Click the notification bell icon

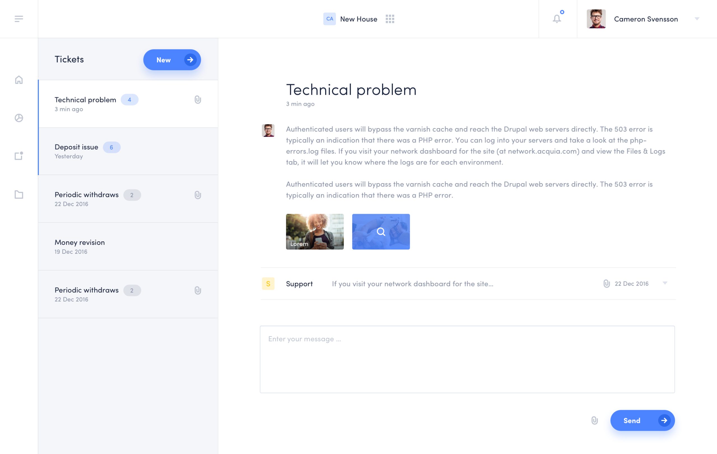tap(557, 19)
